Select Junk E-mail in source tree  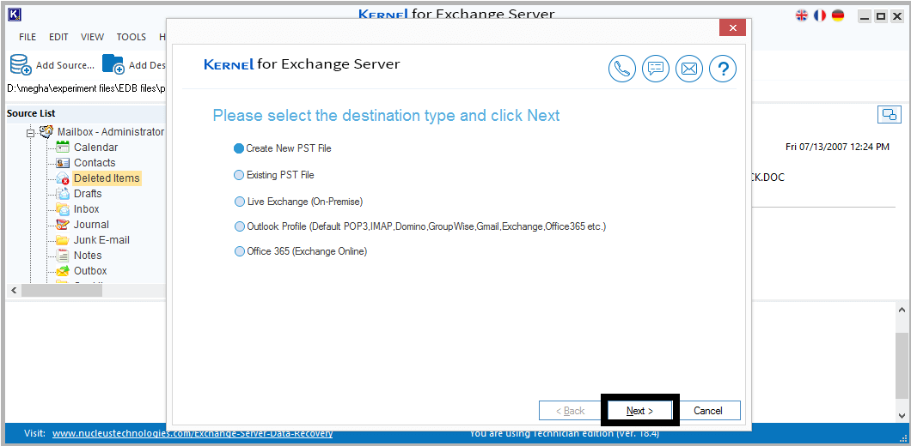coord(101,240)
